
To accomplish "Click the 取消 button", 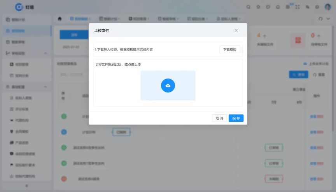I will pyautogui.click(x=219, y=118).
